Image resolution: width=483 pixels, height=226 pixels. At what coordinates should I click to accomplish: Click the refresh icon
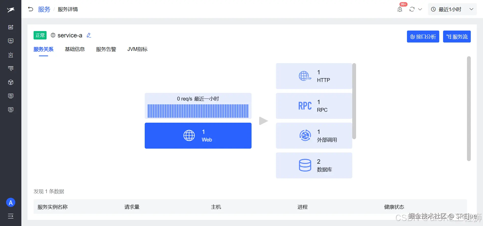[412, 9]
